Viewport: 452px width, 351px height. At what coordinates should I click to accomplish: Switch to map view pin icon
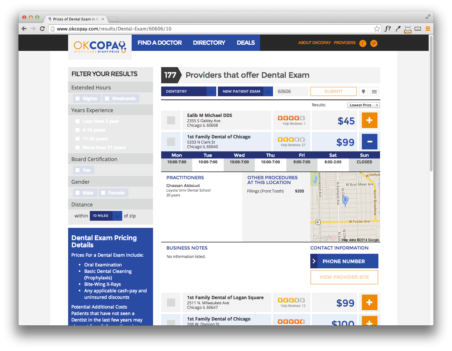[x=363, y=91]
